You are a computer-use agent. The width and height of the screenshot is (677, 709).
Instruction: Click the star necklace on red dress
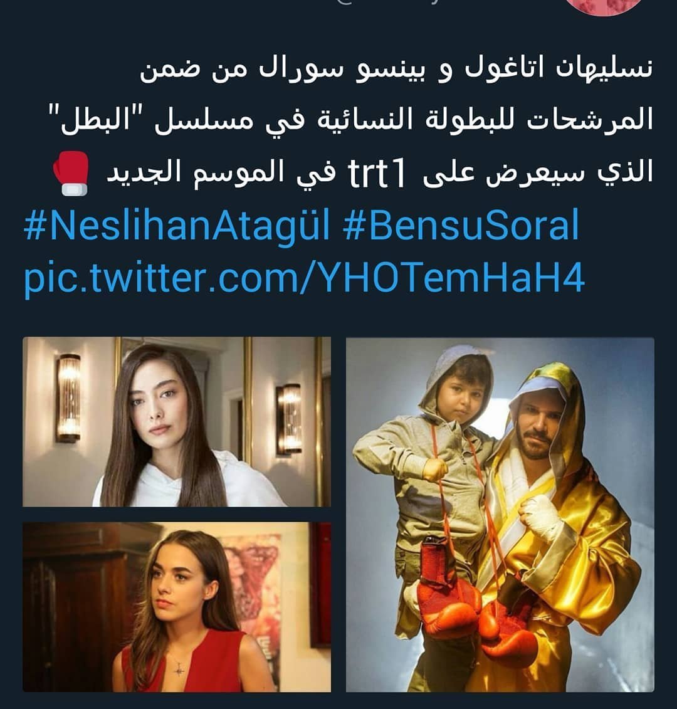(179, 668)
